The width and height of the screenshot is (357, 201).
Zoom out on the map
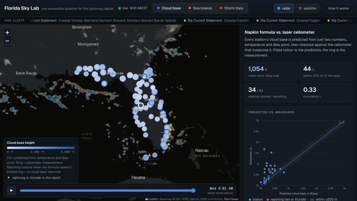click(x=7, y=41)
